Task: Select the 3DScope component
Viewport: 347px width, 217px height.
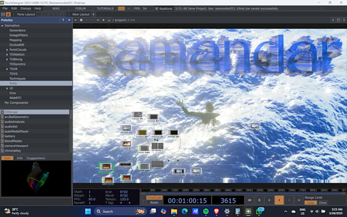Action: pyautogui.click(x=35, y=112)
